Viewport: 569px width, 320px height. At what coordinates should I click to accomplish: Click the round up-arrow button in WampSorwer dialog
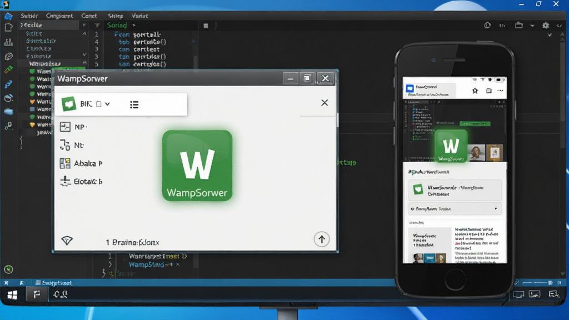click(x=322, y=239)
